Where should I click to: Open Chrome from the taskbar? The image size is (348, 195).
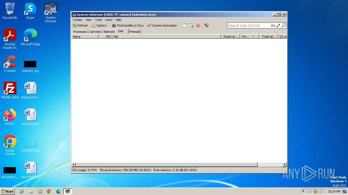pyautogui.click(x=49, y=191)
